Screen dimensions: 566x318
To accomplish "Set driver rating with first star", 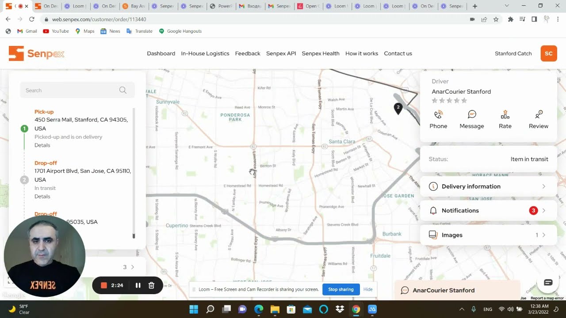I will 435,101.
